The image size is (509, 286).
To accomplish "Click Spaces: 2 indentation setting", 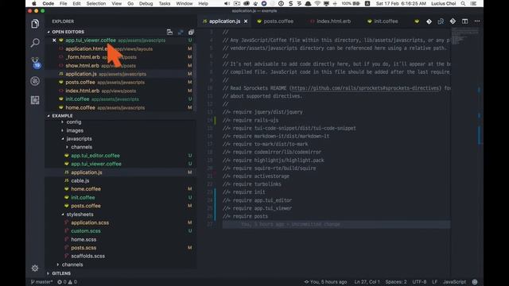I will tap(396, 282).
